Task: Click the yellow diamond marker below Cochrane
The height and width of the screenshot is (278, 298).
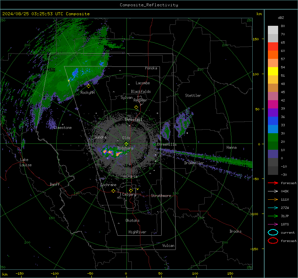Action: pos(114,191)
